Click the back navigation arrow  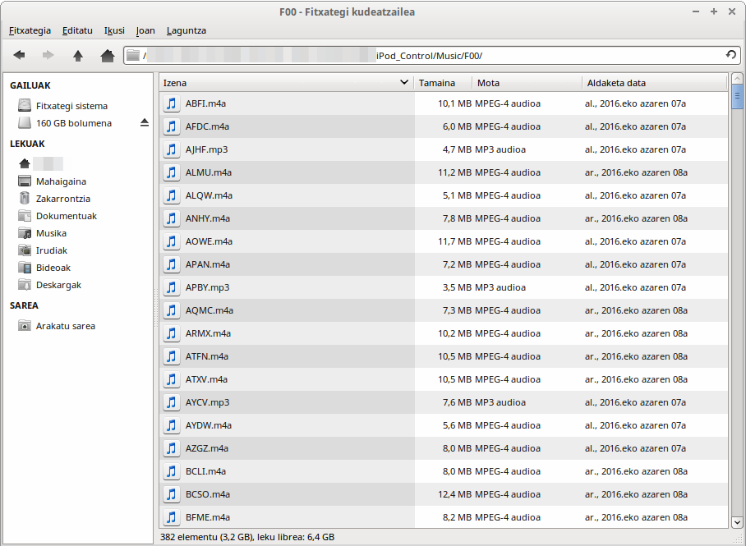coord(19,55)
